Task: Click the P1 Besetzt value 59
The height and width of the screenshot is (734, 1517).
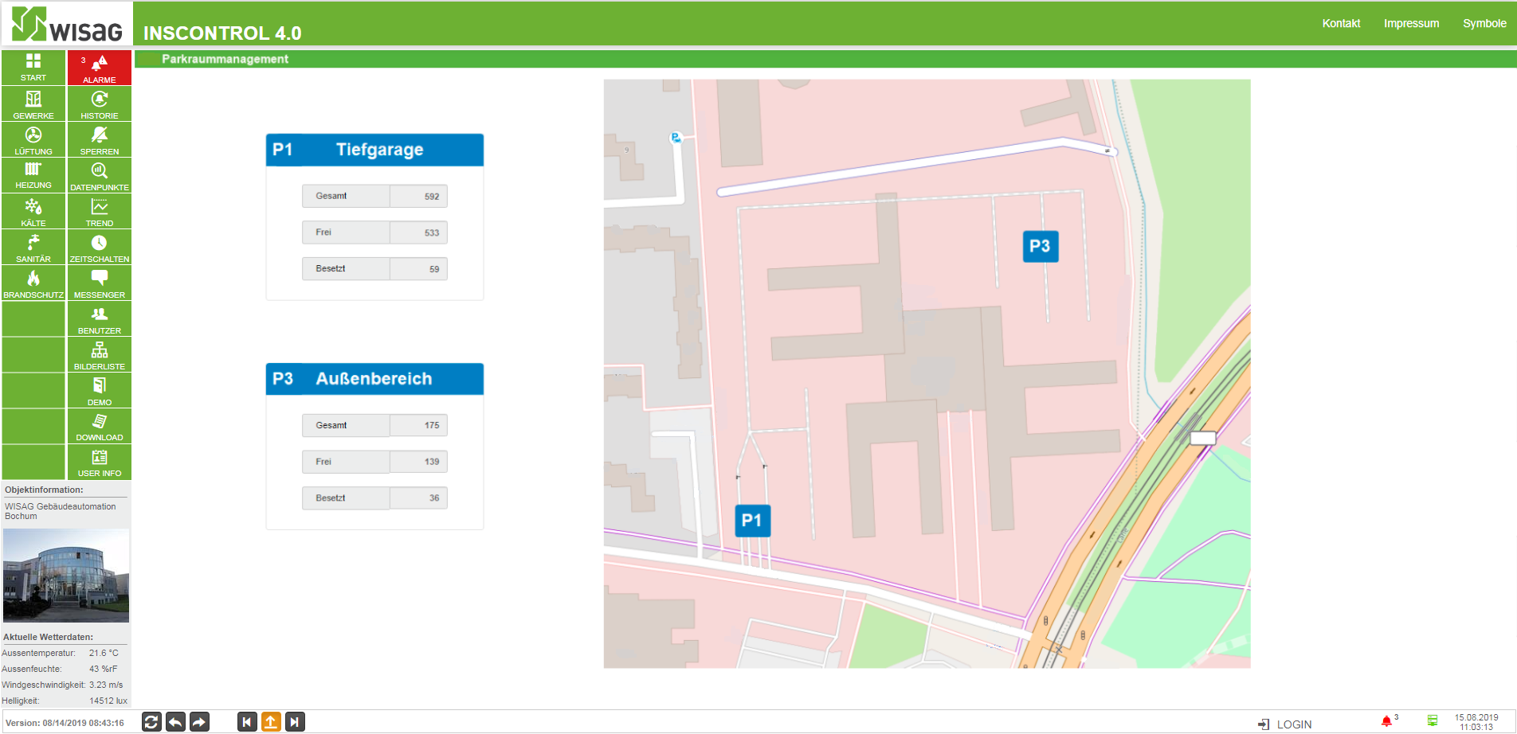Action: tap(418, 269)
